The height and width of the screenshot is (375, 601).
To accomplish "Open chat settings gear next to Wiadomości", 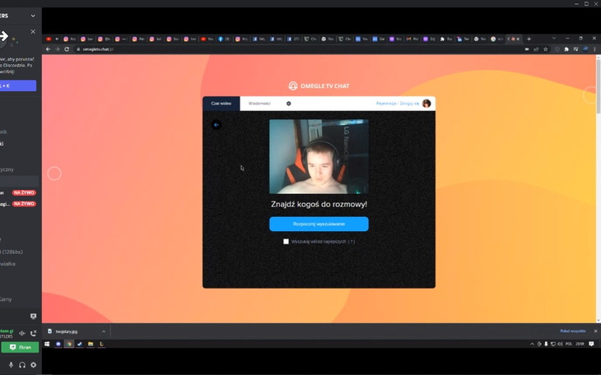I will (x=288, y=104).
